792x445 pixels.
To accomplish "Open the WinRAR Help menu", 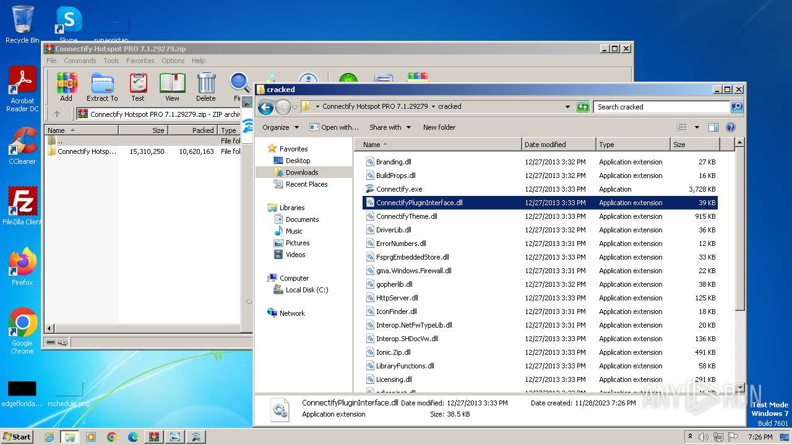I will tap(198, 61).
